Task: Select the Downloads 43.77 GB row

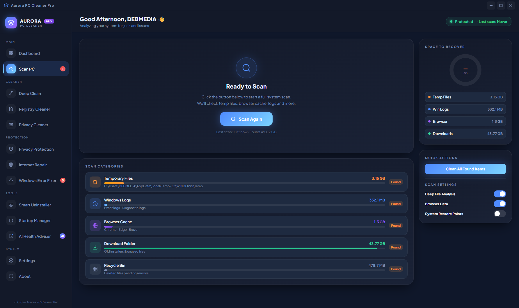Action: click(465, 134)
